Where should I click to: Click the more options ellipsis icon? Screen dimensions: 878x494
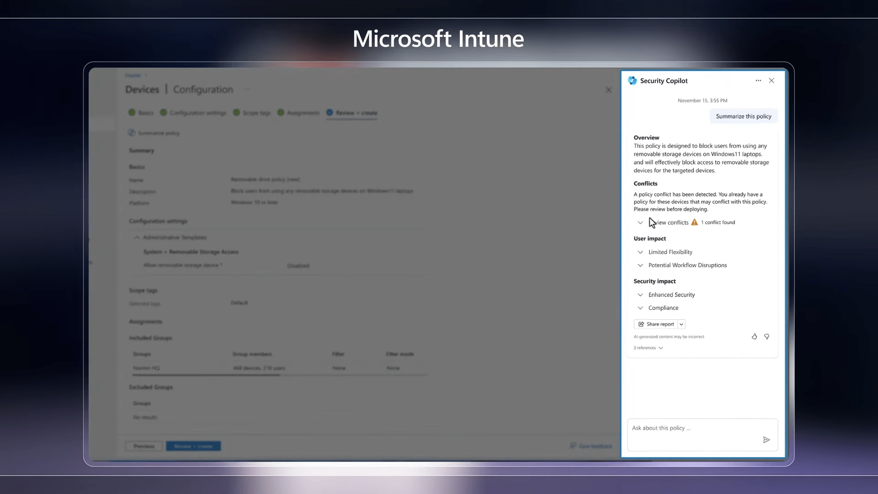point(758,80)
